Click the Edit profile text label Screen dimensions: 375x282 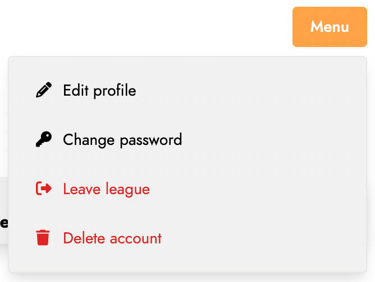pyautogui.click(x=99, y=91)
